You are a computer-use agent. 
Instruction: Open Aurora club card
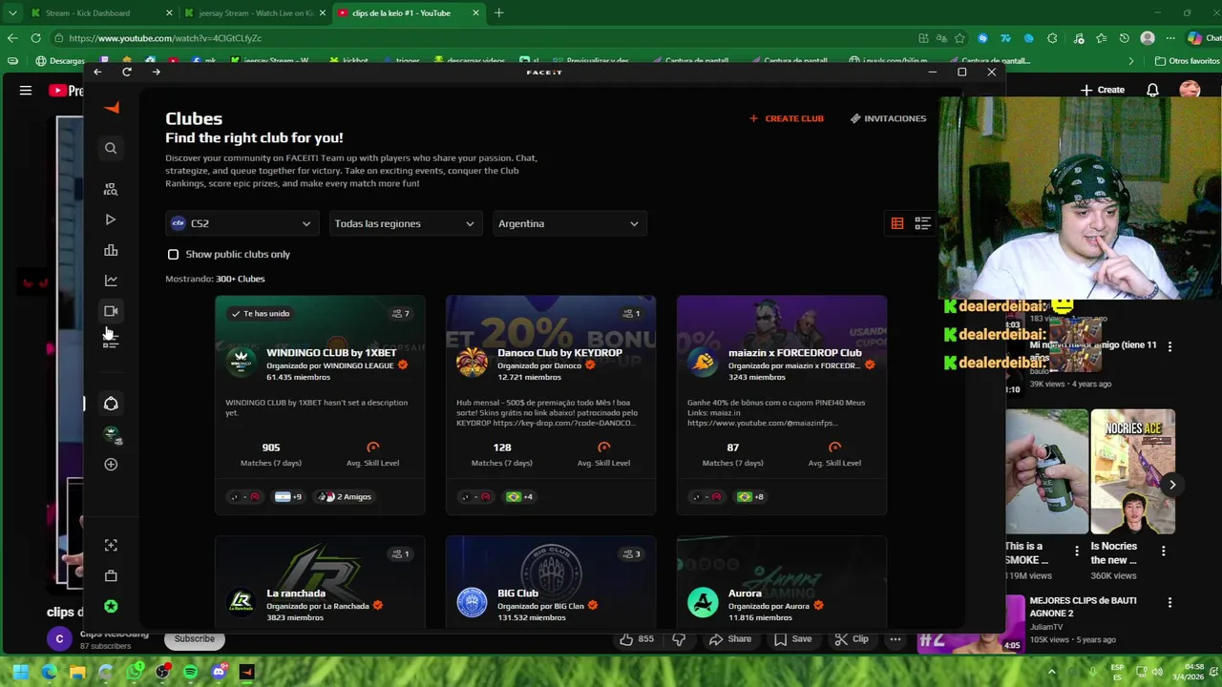pos(782,582)
